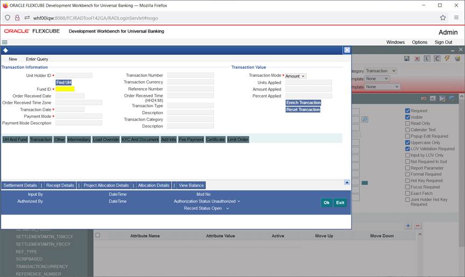The image size is (465, 277).
Task: Click the teal button beside the field
Action: point(365,183)
